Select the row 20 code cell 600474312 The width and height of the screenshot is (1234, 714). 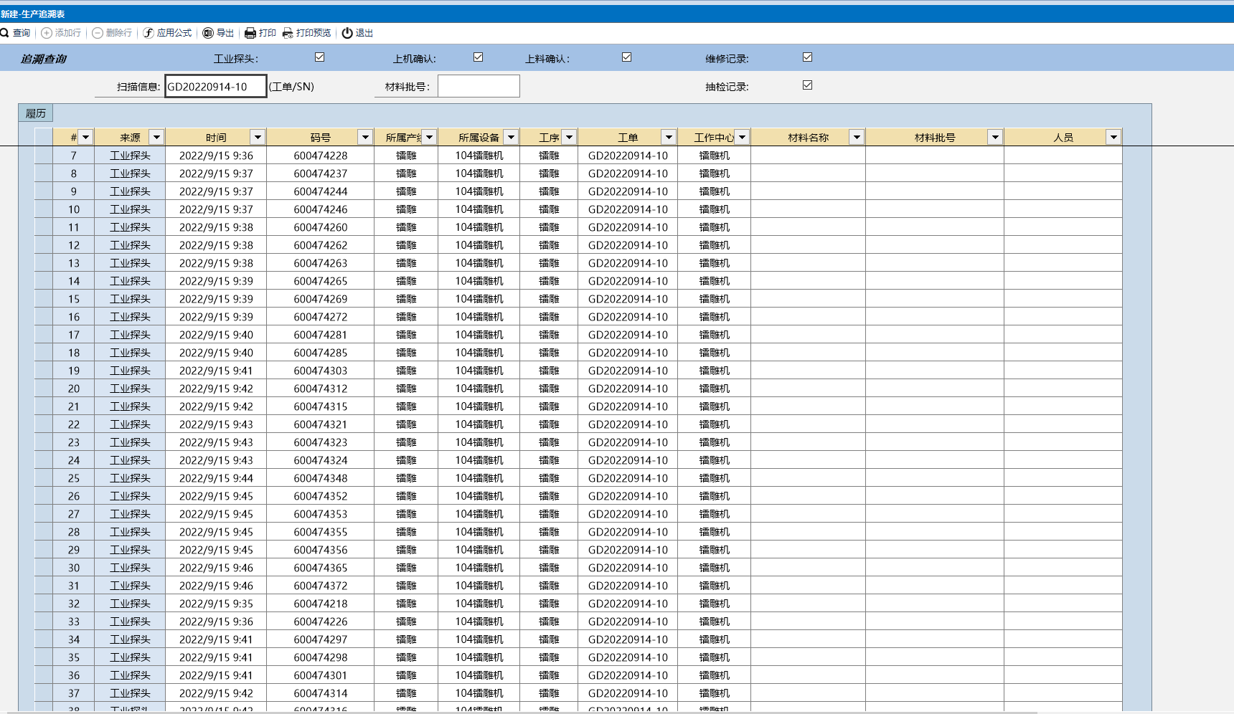tap(321, 389)
